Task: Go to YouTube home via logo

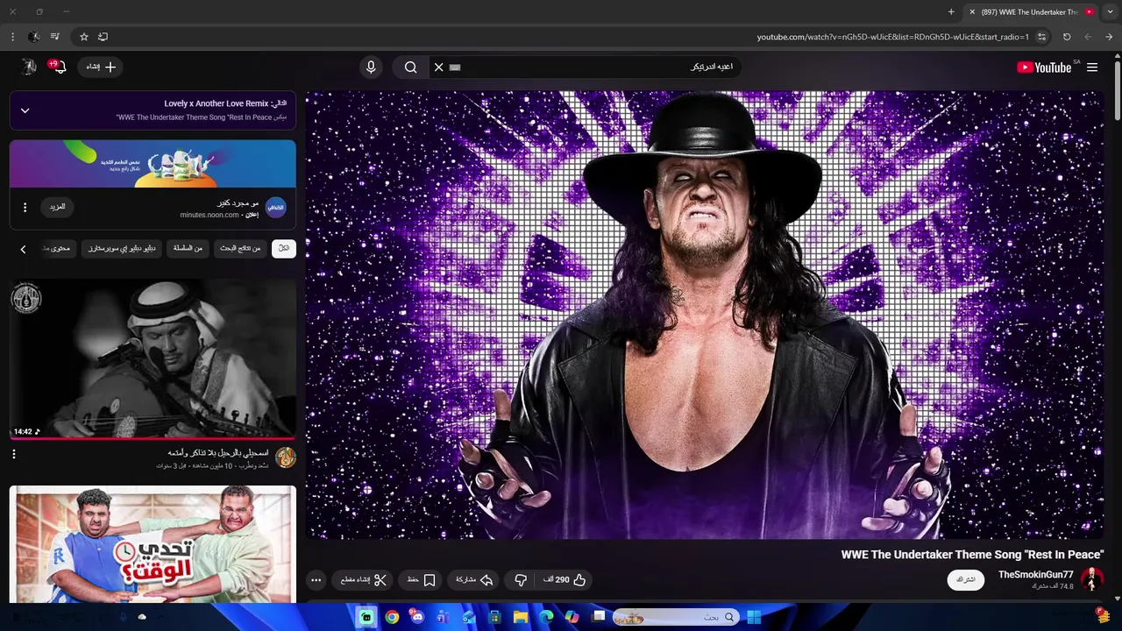Action: (x=1044, y=67)
